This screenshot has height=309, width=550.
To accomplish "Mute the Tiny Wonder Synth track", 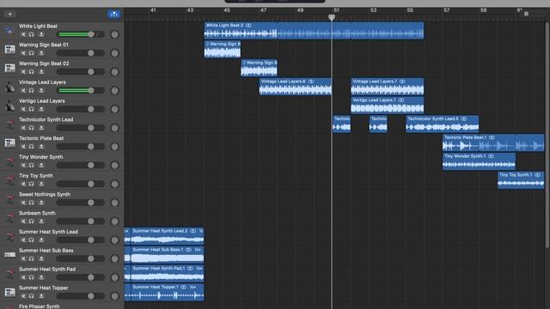I will pyautogui.click(x=23, y=165).
